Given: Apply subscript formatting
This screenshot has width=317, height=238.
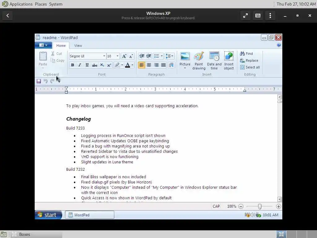Looking at the screenshot, I should click(x=102, y=65).
